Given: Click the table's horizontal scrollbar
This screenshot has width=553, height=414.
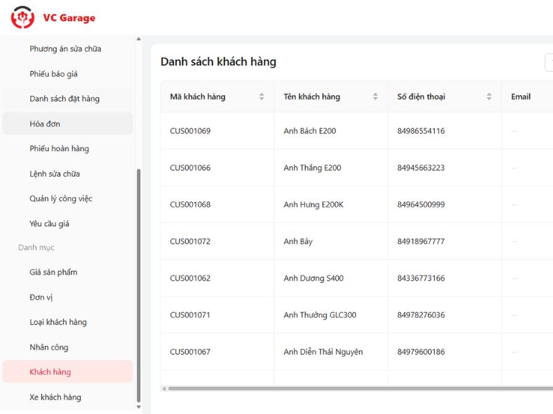Looking at the screenshot, I should [346, 388].
